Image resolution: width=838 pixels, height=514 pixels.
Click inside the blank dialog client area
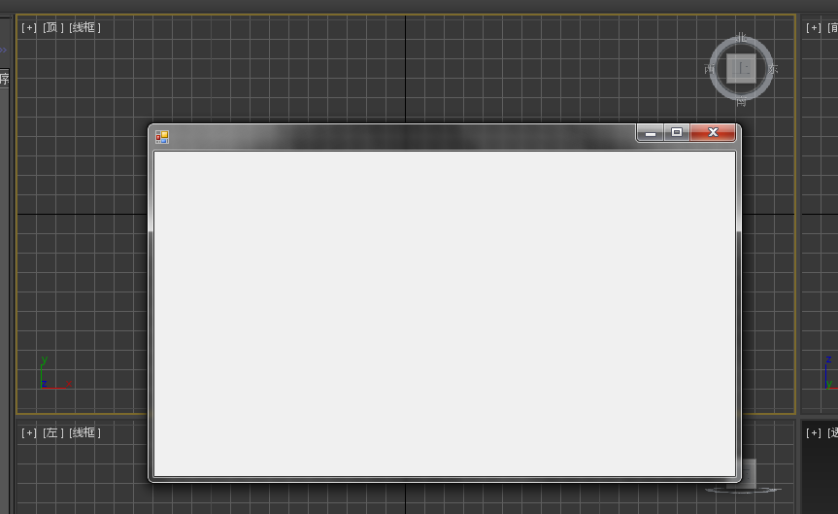point(445,314)
